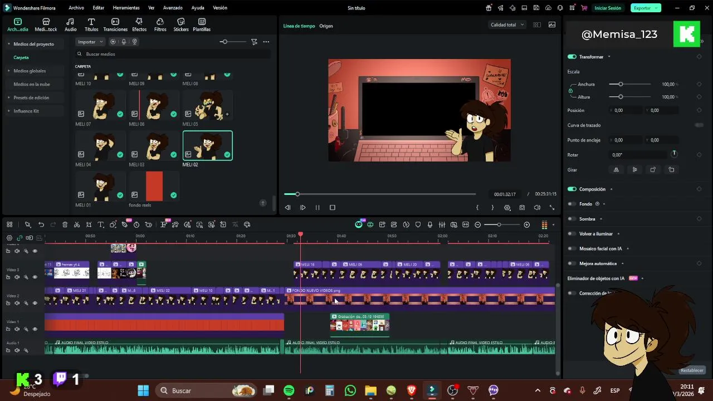Open the timeline layout grid icon

[9, 224]
